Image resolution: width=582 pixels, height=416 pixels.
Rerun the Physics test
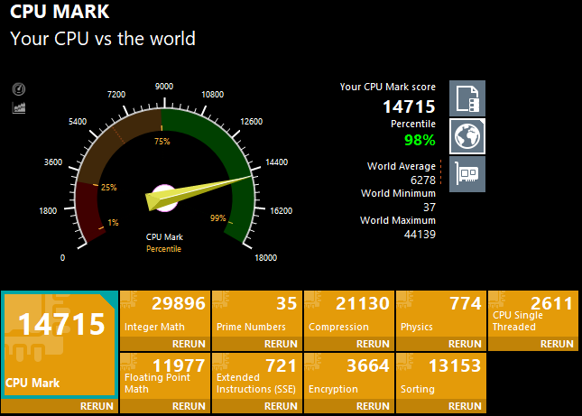tap(465, 344)
